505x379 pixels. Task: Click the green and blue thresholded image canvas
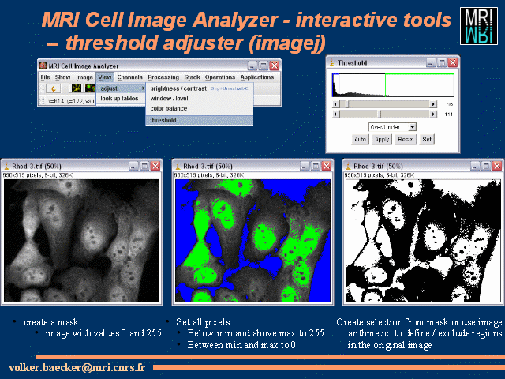click(x=252, y=241)
